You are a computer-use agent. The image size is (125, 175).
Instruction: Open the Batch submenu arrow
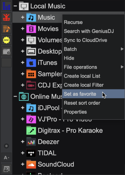pyautogui.click(x=122, y=49)
